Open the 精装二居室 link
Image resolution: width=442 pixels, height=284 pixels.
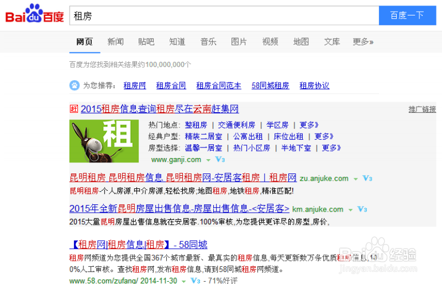pos(203,136)
